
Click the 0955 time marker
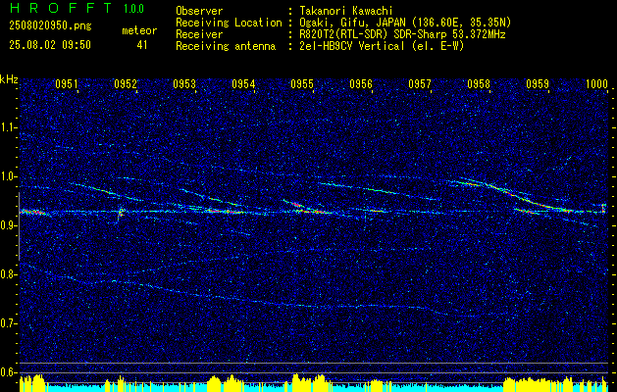(302, 83)
